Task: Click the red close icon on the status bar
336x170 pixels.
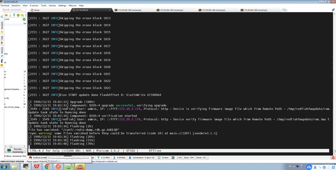Action: (333, 157)
